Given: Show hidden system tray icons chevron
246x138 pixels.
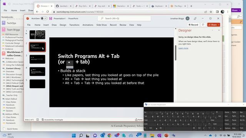Looking at the screenshot, I should [x=205, y=135].
